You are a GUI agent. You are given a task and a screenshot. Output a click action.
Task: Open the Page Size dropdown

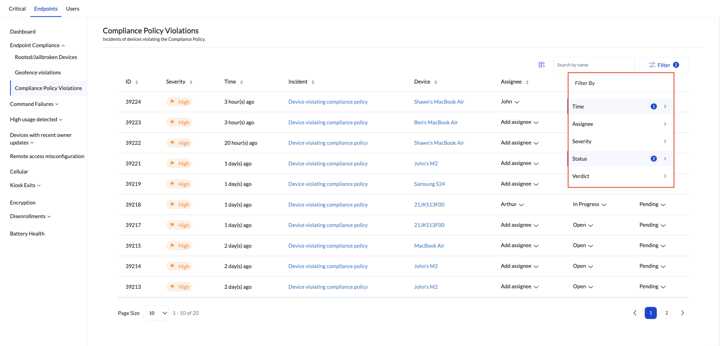(x=156, y=313)
